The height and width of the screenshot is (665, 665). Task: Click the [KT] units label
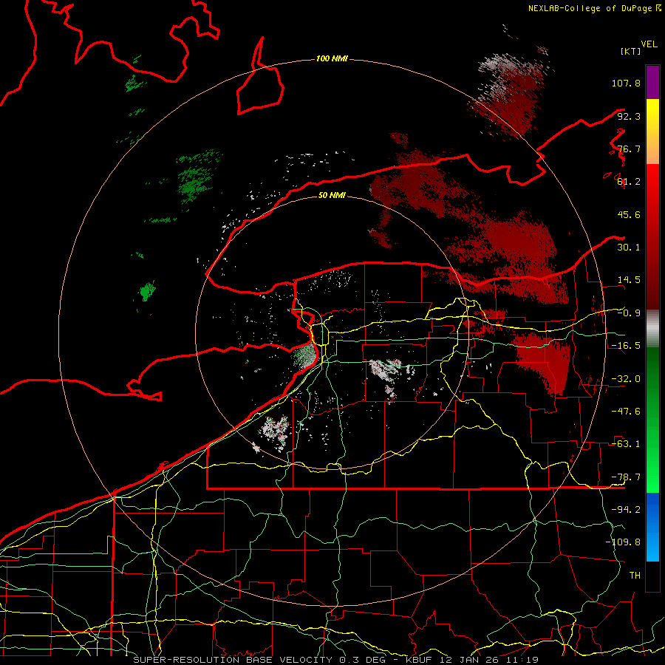click(630, 51)
